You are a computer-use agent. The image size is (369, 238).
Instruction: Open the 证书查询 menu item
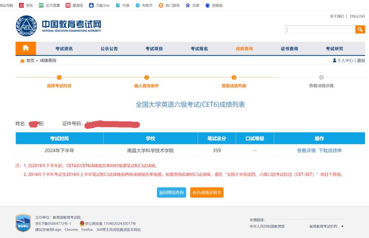pyautogui.click(x=289, y=49)
